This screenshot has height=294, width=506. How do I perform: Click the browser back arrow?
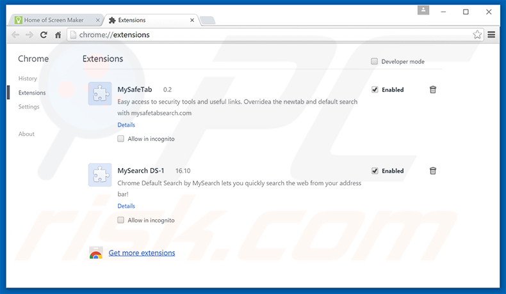tap(15, 35)
